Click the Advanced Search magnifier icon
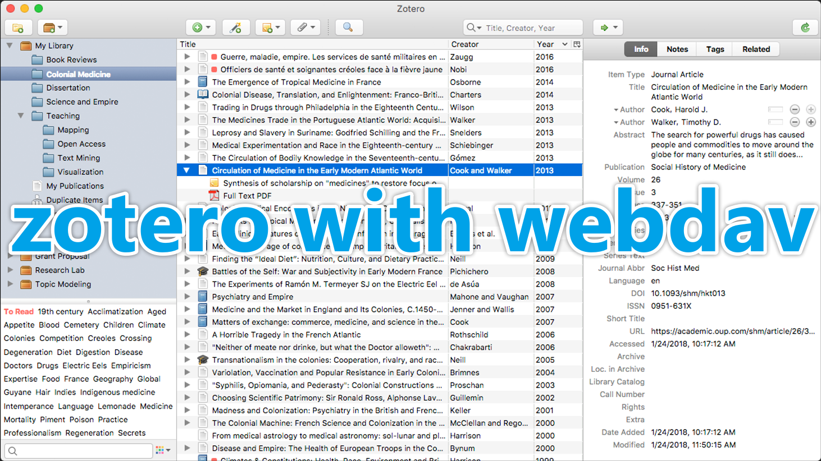Screen dimensions: 821x461 click(x=349, y=27)
